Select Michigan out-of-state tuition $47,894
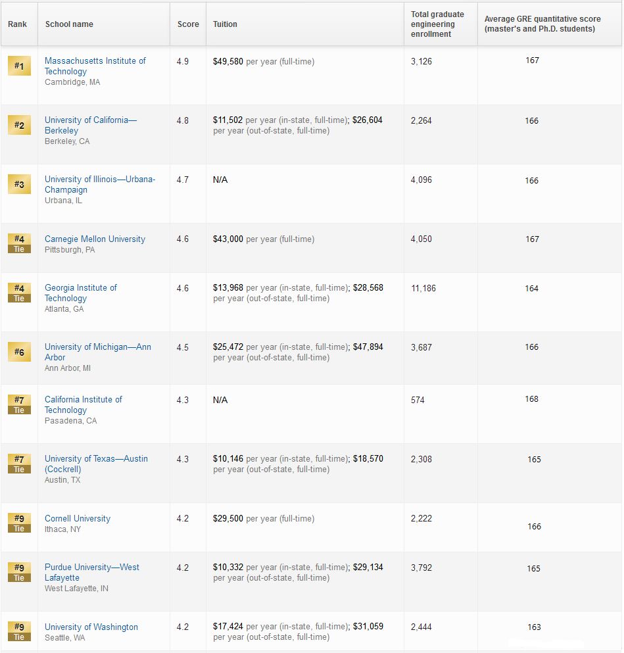The height and width of the screenshot is (653, 624). click(368, 347)
